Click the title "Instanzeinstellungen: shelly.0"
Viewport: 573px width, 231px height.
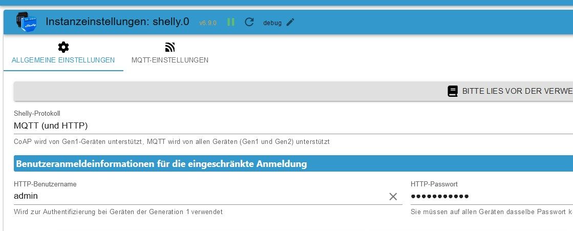coord(117,22)
